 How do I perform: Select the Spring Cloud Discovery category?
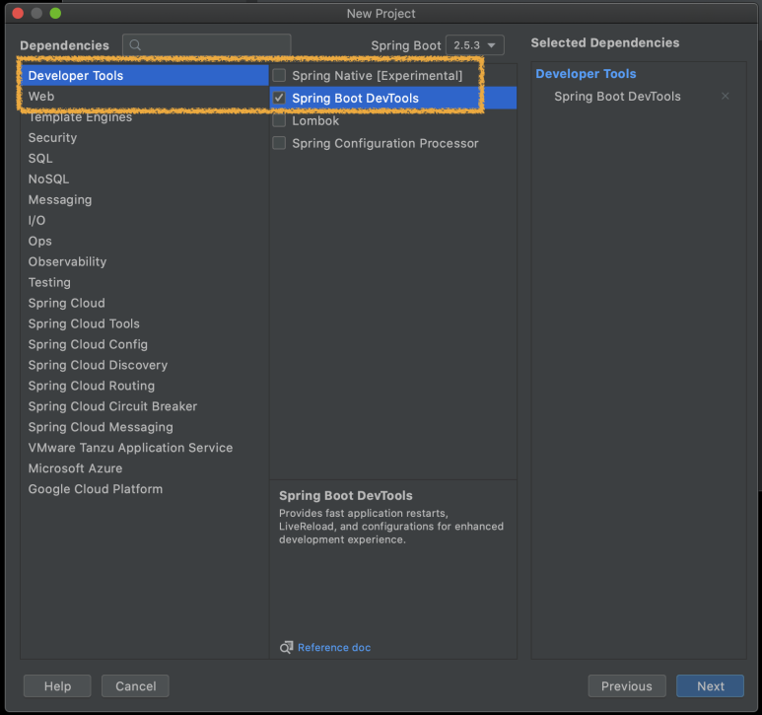[x=144, y=365]
